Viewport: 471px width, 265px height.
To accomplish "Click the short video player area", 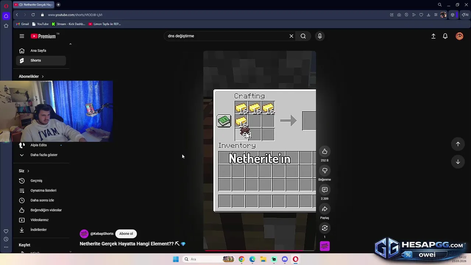I will click(x=259, y=151).
